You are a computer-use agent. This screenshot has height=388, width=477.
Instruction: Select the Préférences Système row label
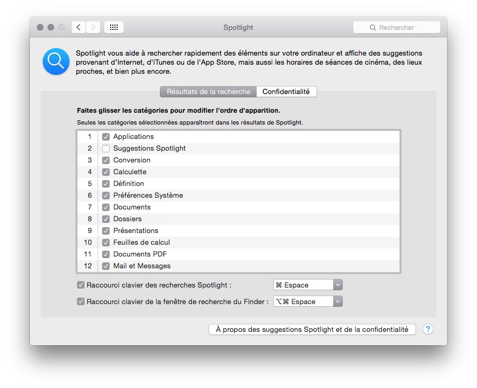tap(148, 195)
